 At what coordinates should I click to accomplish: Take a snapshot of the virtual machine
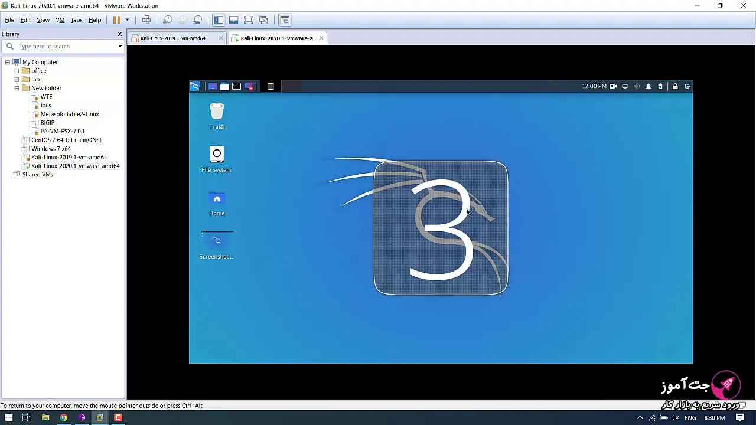point(168,20)
